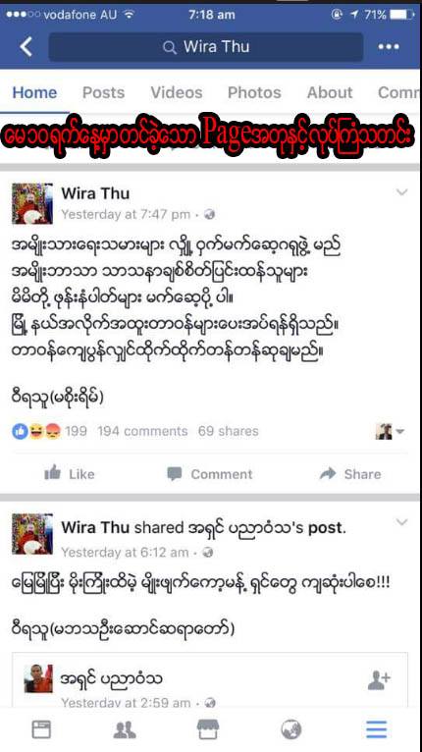Expand the first post's options chevron
422x752 pixels.
click(401, 192)
